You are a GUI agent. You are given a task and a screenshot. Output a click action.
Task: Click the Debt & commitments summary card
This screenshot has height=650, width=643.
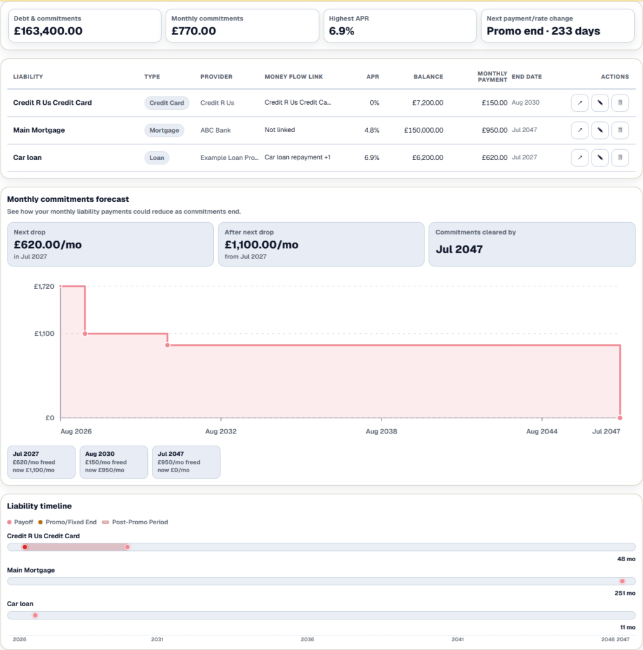tap(84, 25)
